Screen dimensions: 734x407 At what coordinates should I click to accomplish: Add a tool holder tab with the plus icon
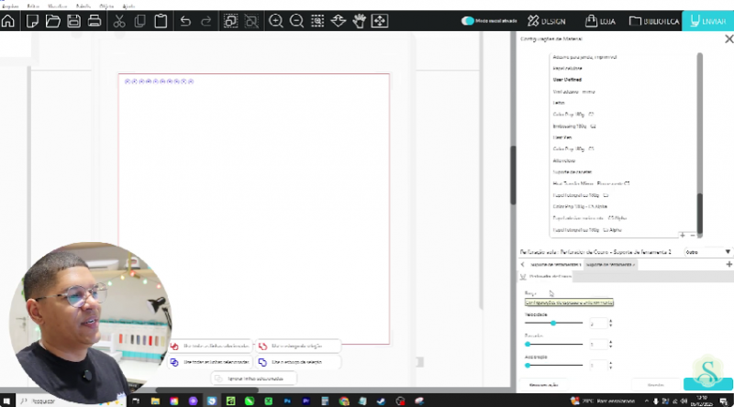click(x=728, y=264)
